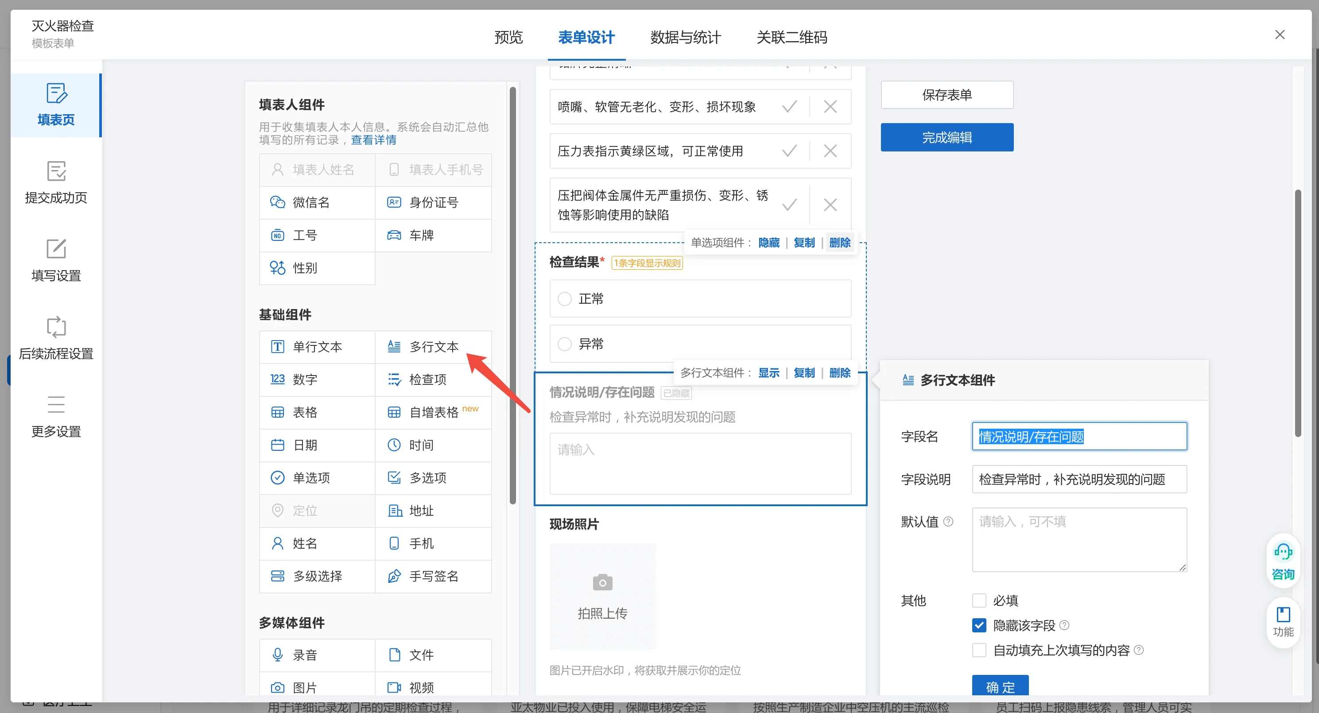Add the 工号 component
Screen dimensions: 1319x713
coord(317,235)
